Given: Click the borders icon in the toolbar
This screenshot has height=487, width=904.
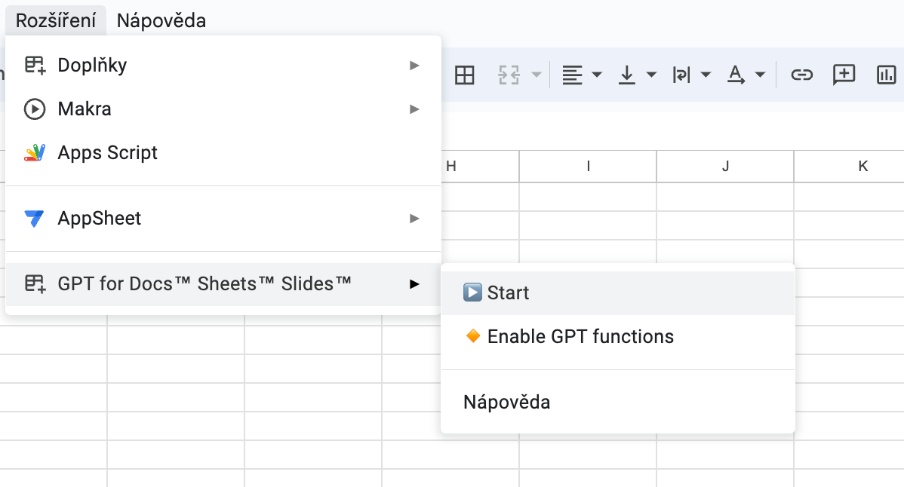Looking at the screenshot, I should (465, 75).
